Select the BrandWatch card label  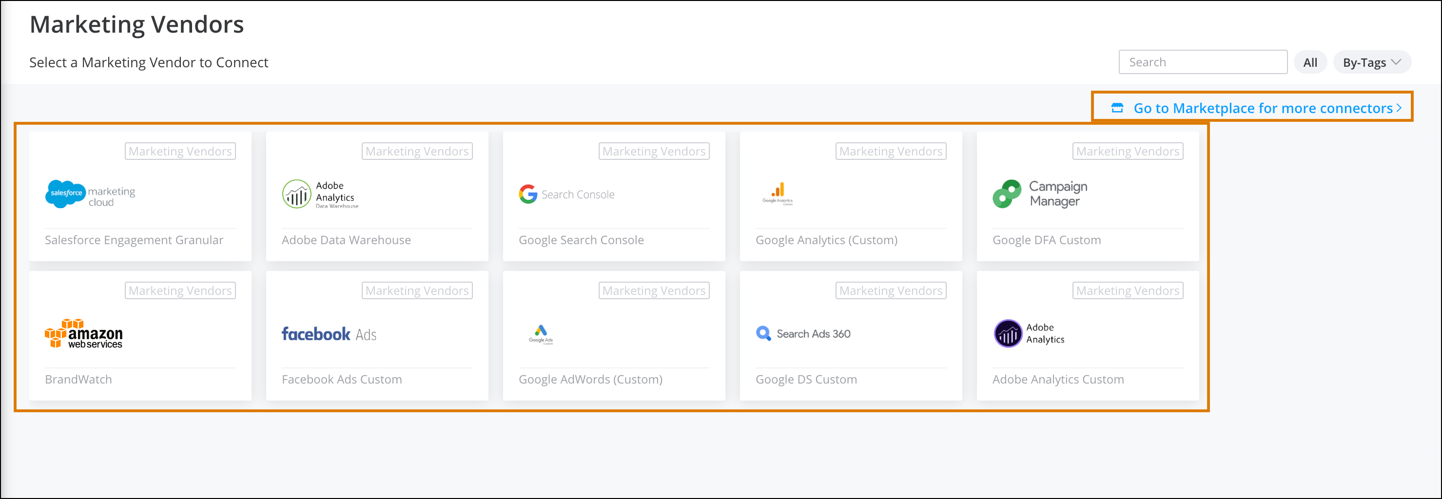78,379
